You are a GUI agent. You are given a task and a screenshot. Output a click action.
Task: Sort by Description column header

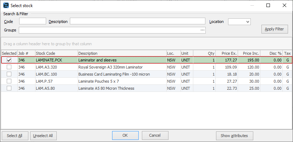pyautogui.click(x=122, y=53)
